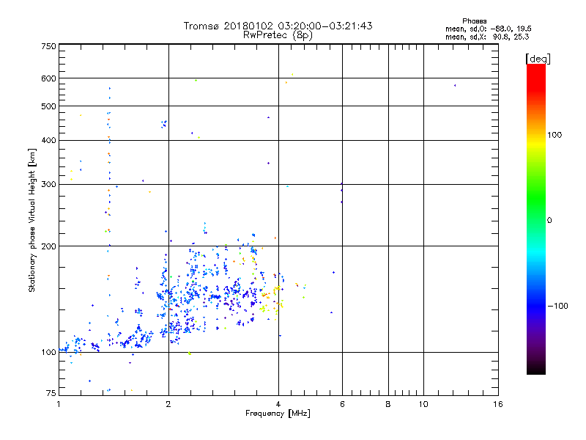
Task: Click the "1" frequency axis label
Action: [x=59, y=404]
